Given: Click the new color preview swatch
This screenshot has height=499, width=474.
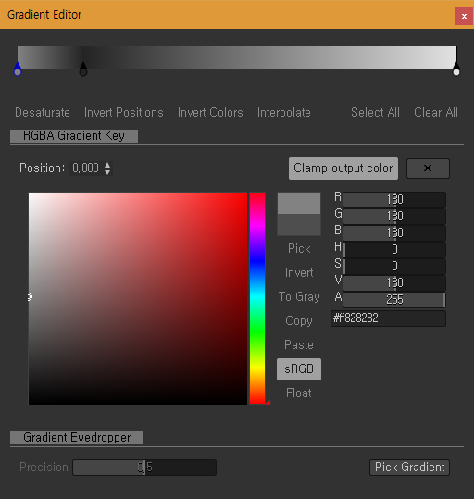Looking at the screenshot, I should click(x=299, y=203).
